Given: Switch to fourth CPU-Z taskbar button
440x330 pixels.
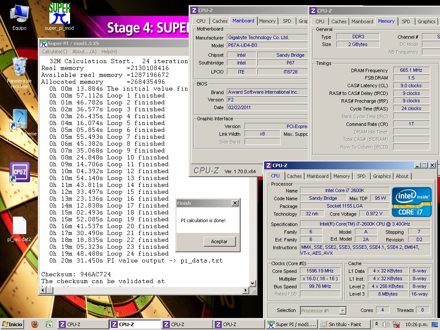Looking at the screenshot, I should point(239,324).
